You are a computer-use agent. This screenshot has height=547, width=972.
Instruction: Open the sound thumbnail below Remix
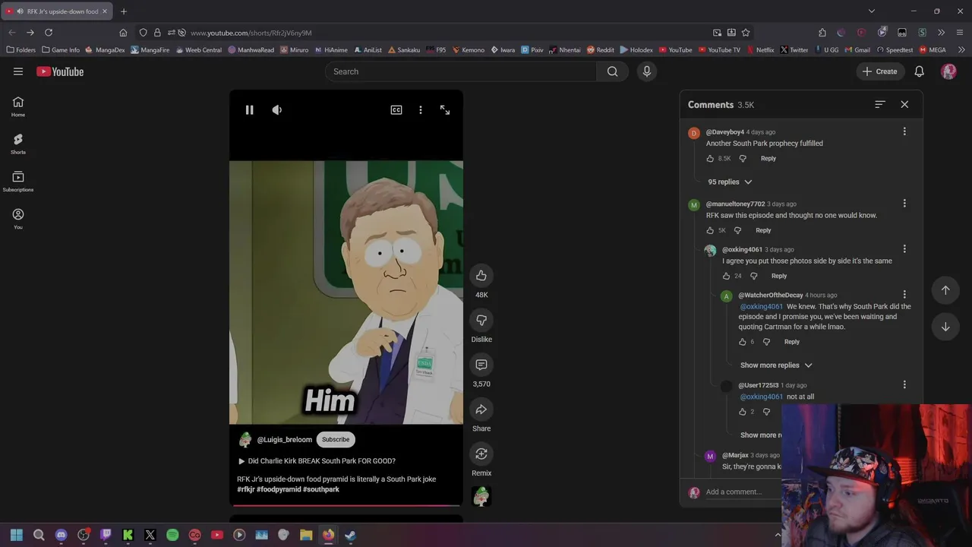[x=481, y=496]
